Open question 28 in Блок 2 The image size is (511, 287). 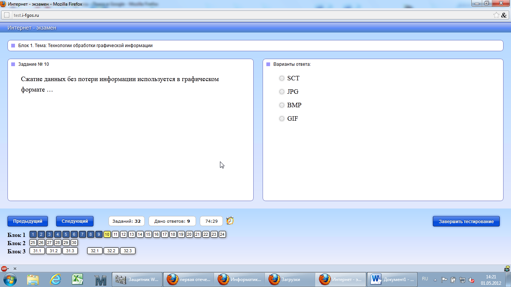[58, 243]
